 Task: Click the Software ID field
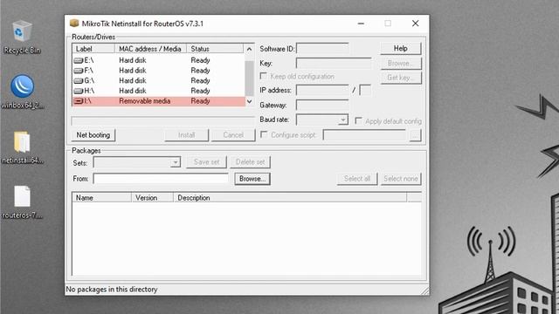pos(322,49)
